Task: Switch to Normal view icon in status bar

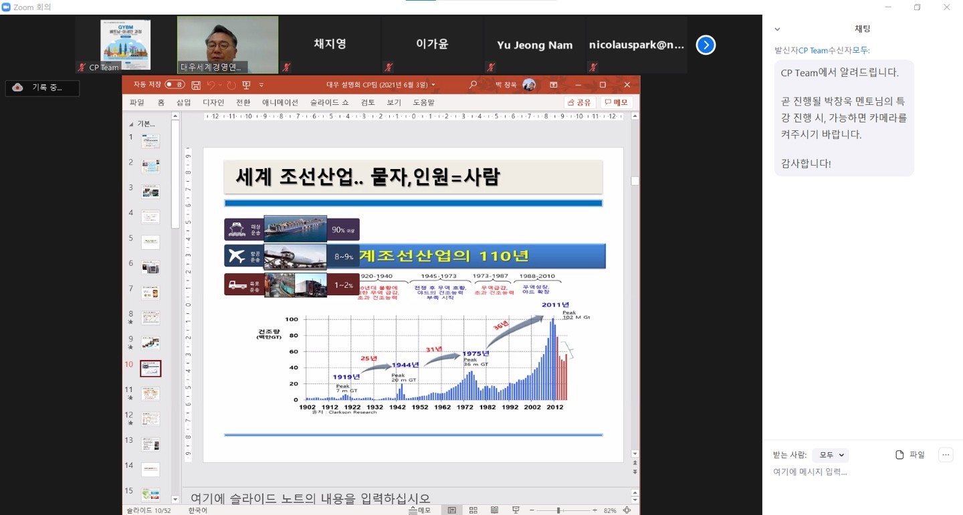Action: click(x=452, y=510)
